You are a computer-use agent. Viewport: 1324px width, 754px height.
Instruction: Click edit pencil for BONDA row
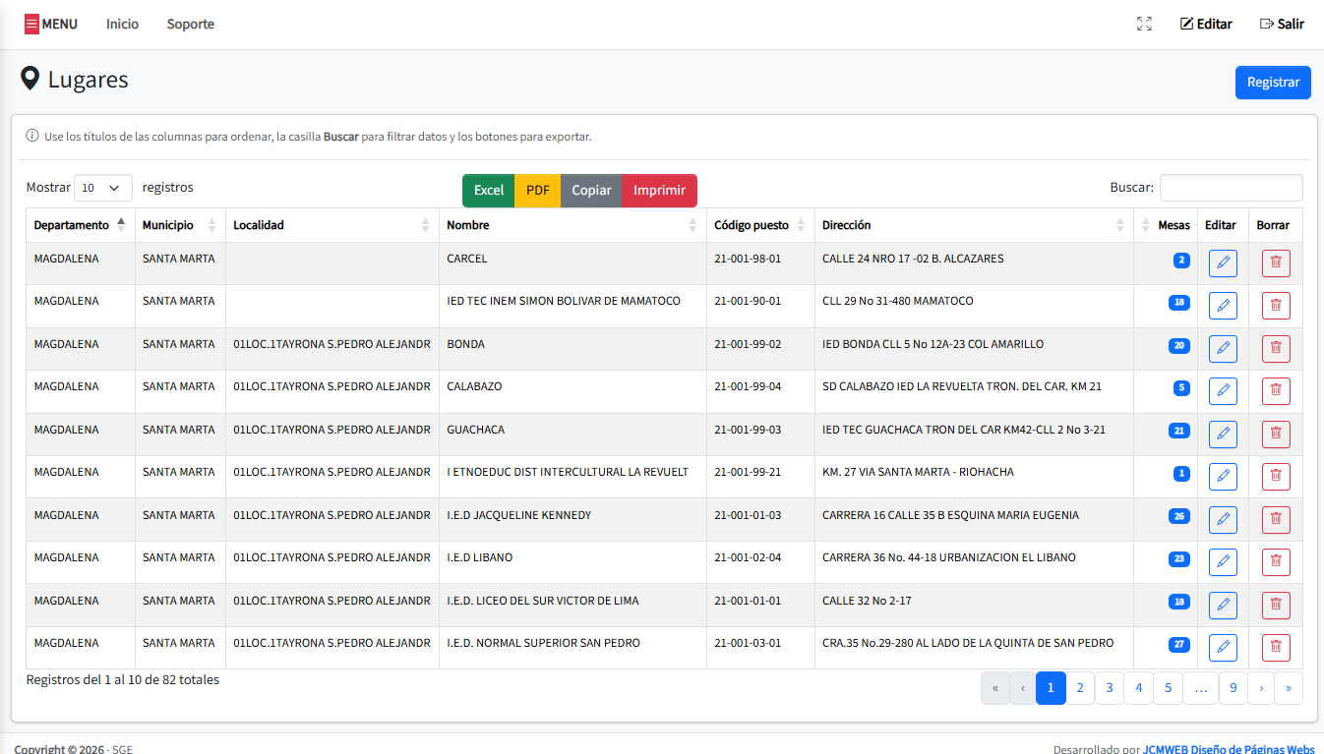(1223, 348)
